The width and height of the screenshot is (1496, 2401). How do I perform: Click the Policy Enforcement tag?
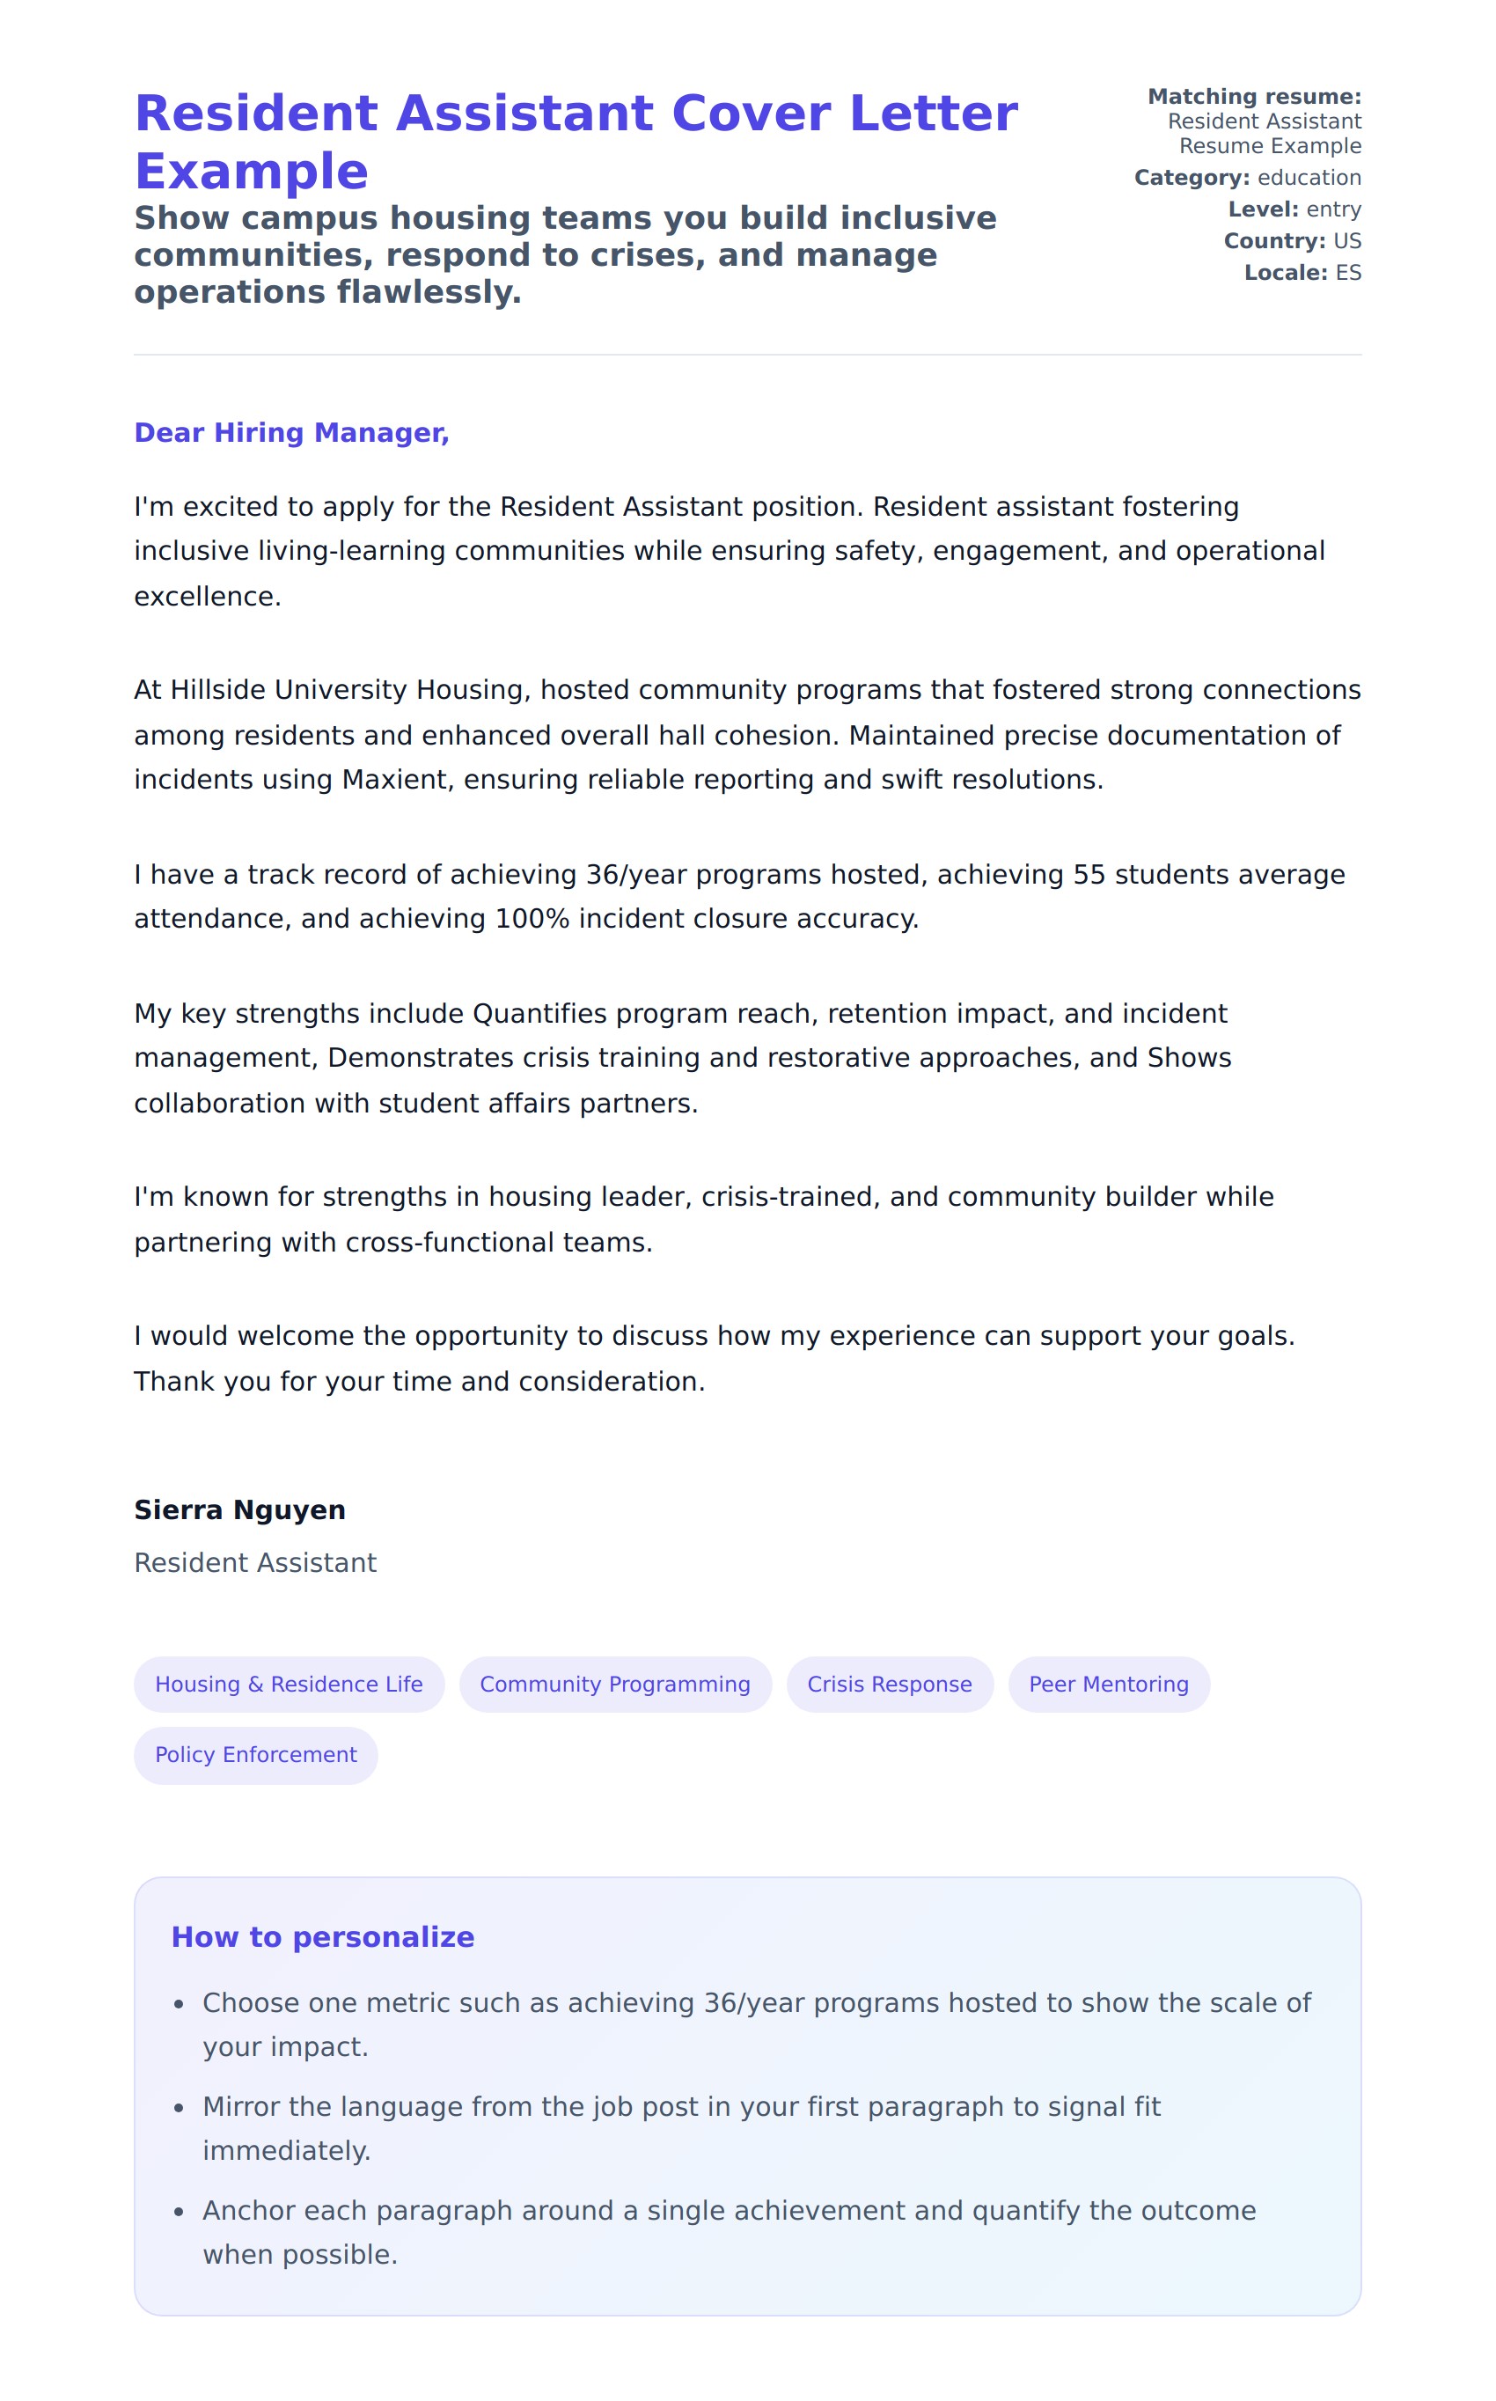pos(255,1754)
